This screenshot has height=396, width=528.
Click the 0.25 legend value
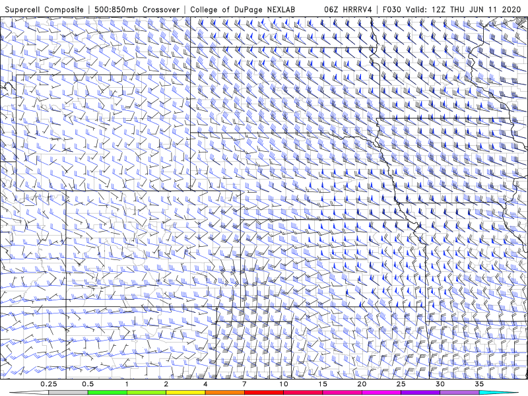tap(49, 384)
